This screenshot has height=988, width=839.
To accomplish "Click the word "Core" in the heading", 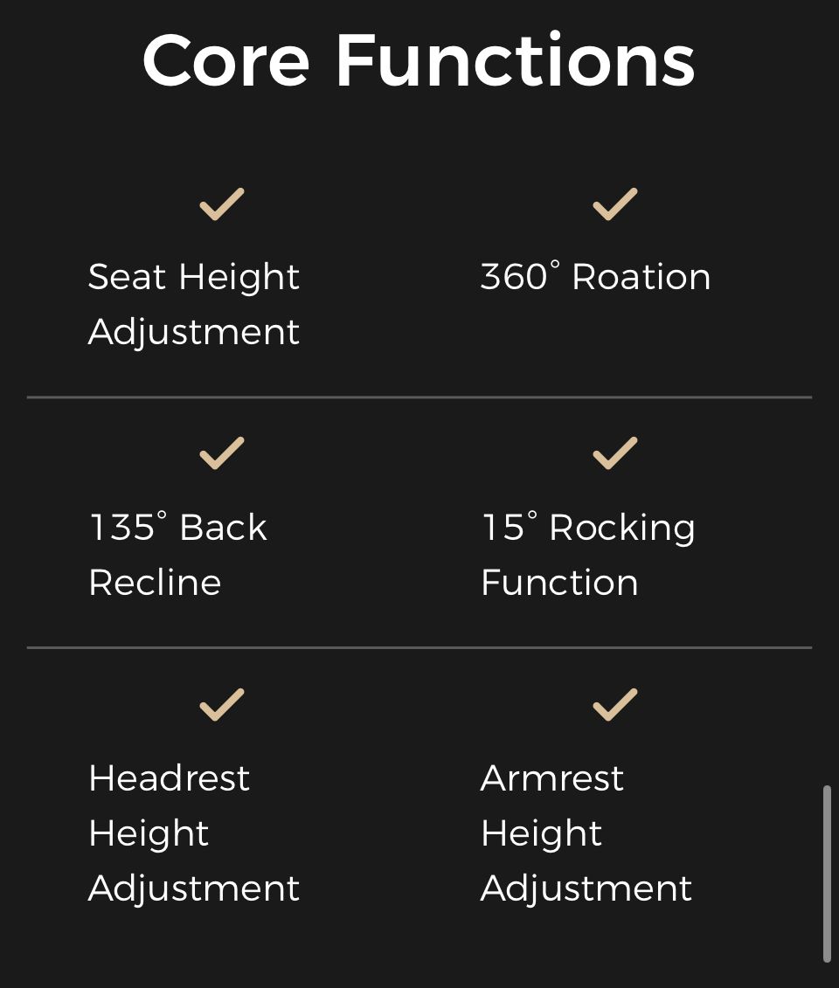I will [x=225, y=61].
